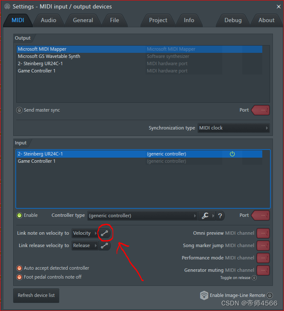Viewport: 284px width, 311px height.
Task: Toggle Auto accept detected controller
Action: [x=19, y=268]
